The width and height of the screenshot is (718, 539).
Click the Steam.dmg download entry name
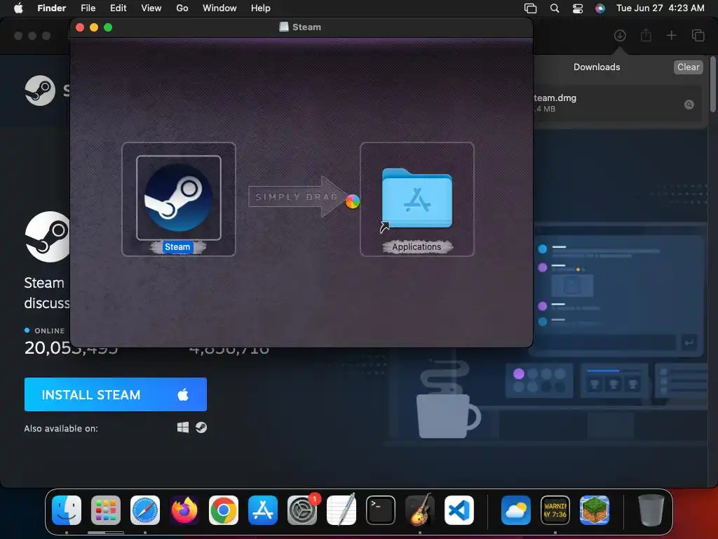(555, 98)
